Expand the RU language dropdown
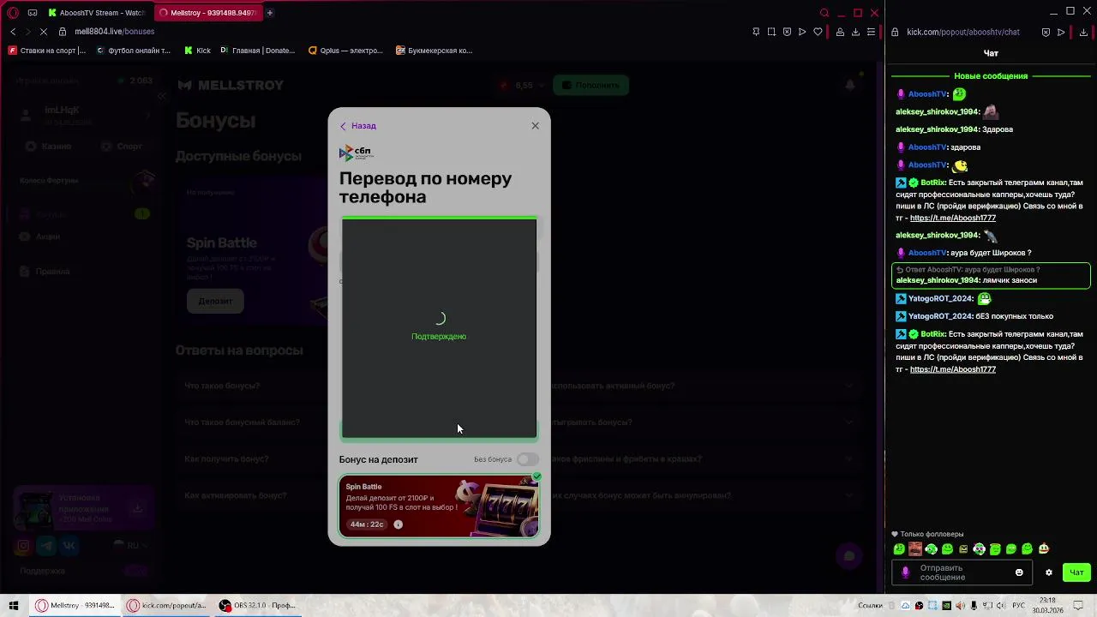Image resolution: width=1097 pixels, height=617 pixels. pos(131,546)
